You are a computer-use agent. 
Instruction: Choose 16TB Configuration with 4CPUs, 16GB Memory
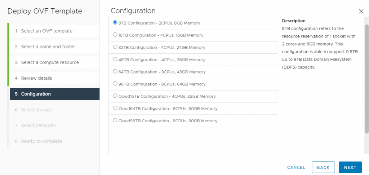[115, 35]
